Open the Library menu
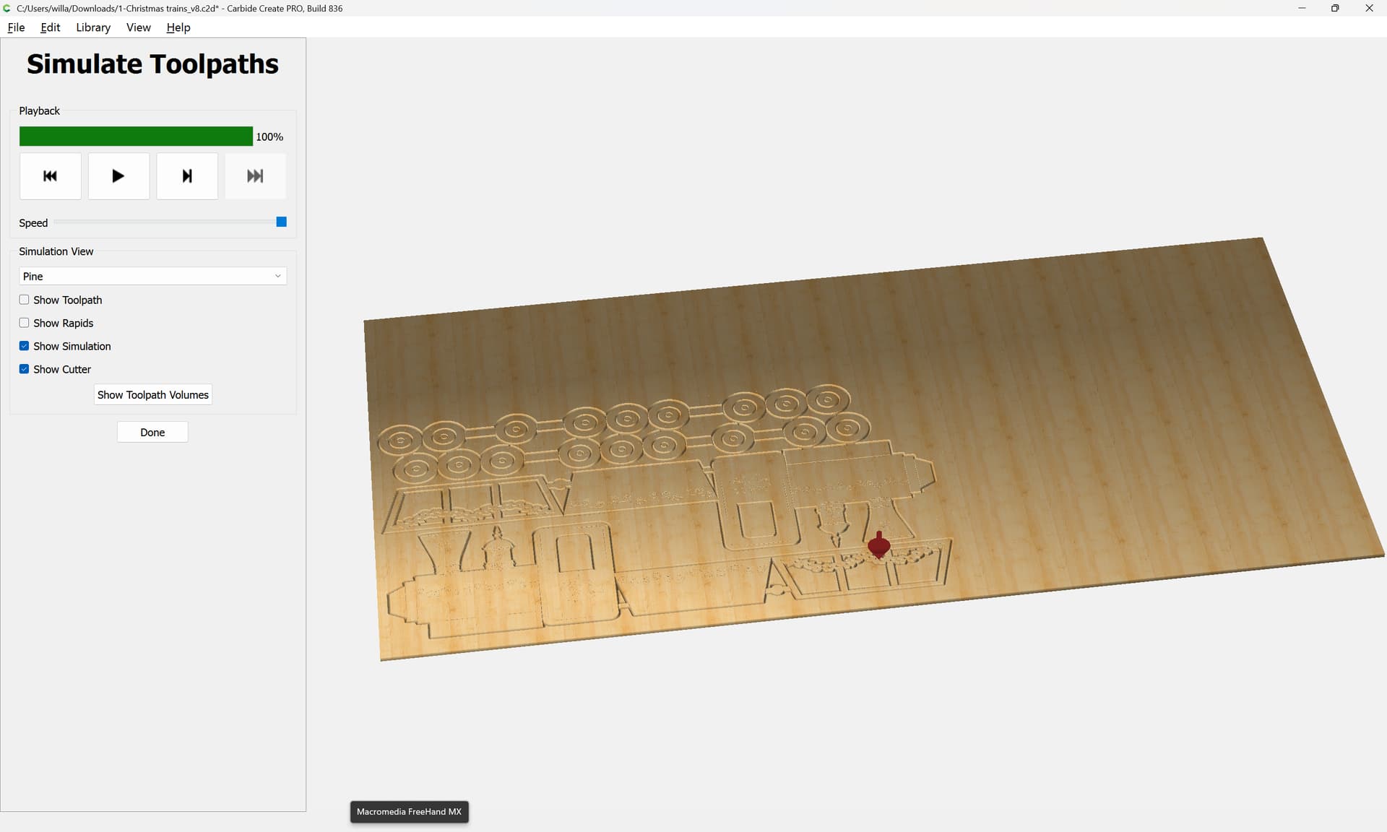1387x832 pixels. click(93, 27)
